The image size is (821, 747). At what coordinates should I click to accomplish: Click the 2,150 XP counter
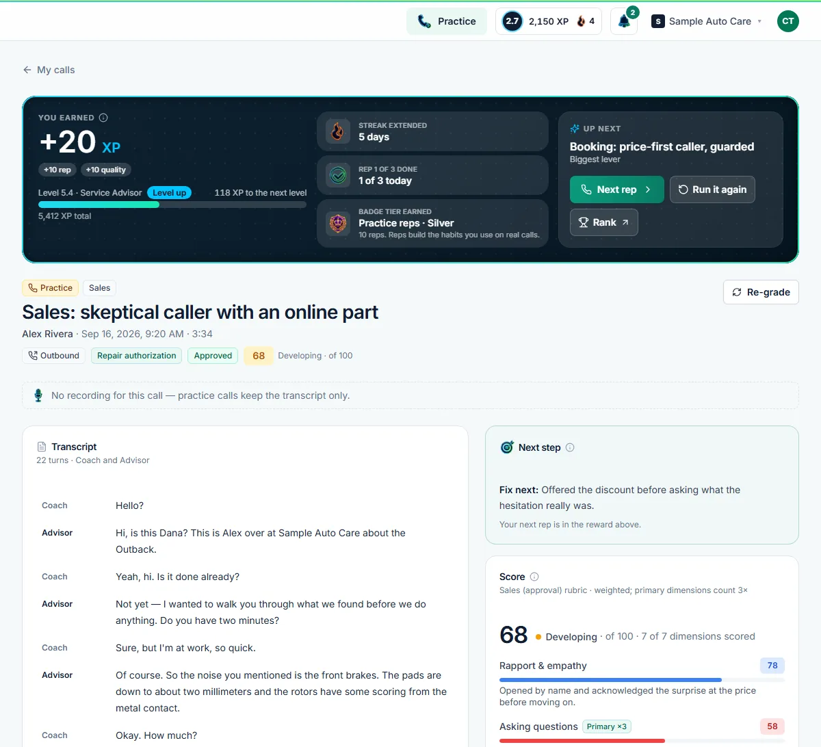(x=549, y=21)
